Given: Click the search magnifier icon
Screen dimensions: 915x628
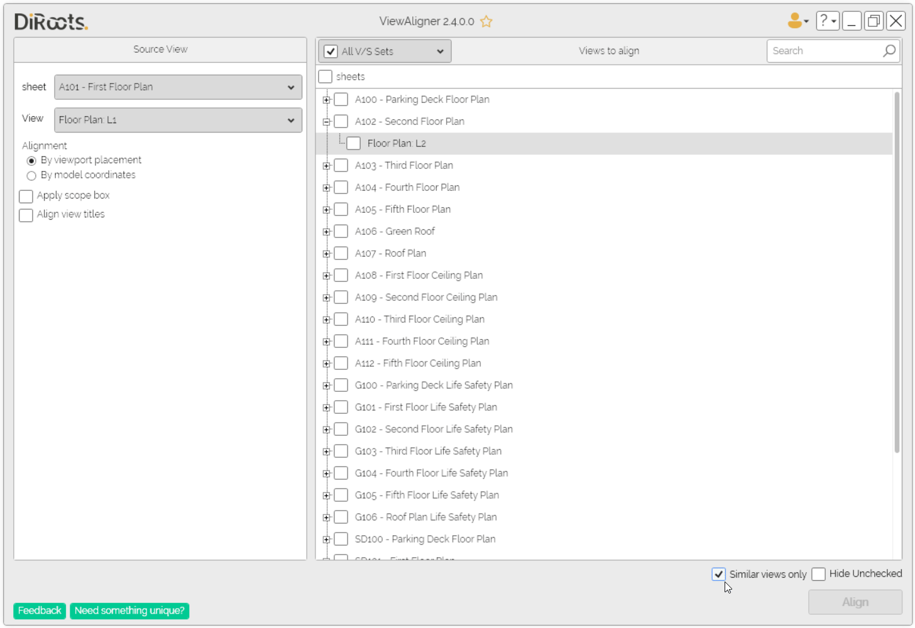Looking at the screenshot, I should pyautogui.click(x=889, y=51).
